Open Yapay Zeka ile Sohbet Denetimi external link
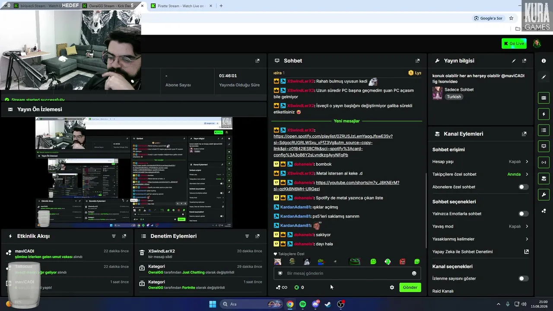This screenshot has width=553, height=311. pos(526,252)
